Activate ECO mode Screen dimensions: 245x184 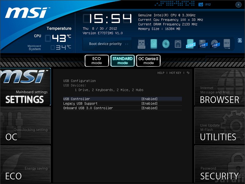tap(97, 61)
